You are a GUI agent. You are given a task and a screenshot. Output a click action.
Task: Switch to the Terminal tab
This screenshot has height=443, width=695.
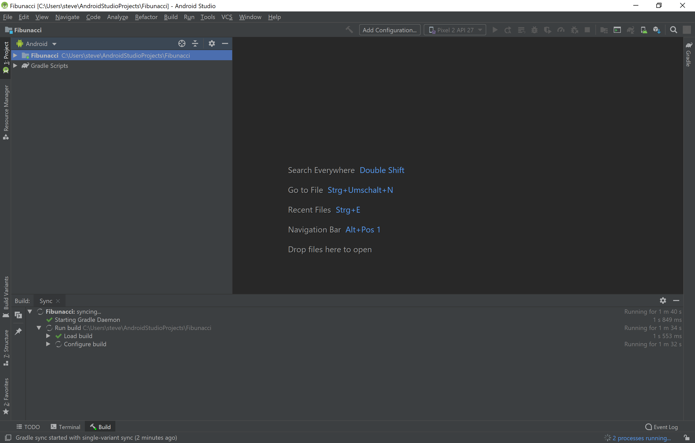click(66, 427)
